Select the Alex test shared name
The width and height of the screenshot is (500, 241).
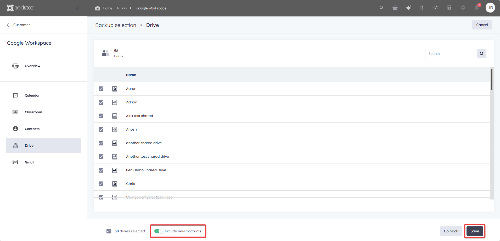(139, 116)
